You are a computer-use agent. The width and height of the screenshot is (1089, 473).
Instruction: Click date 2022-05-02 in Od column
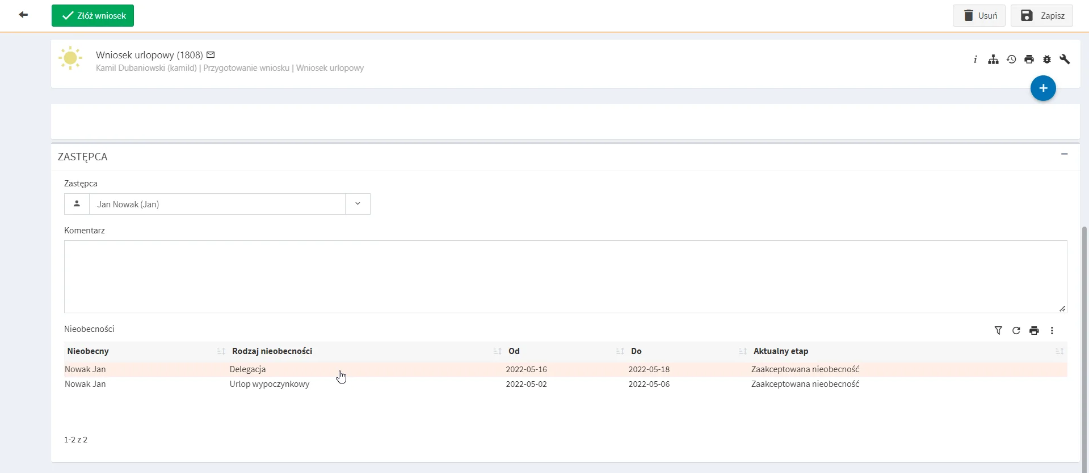pyautogui.click(x=526, y=384)
